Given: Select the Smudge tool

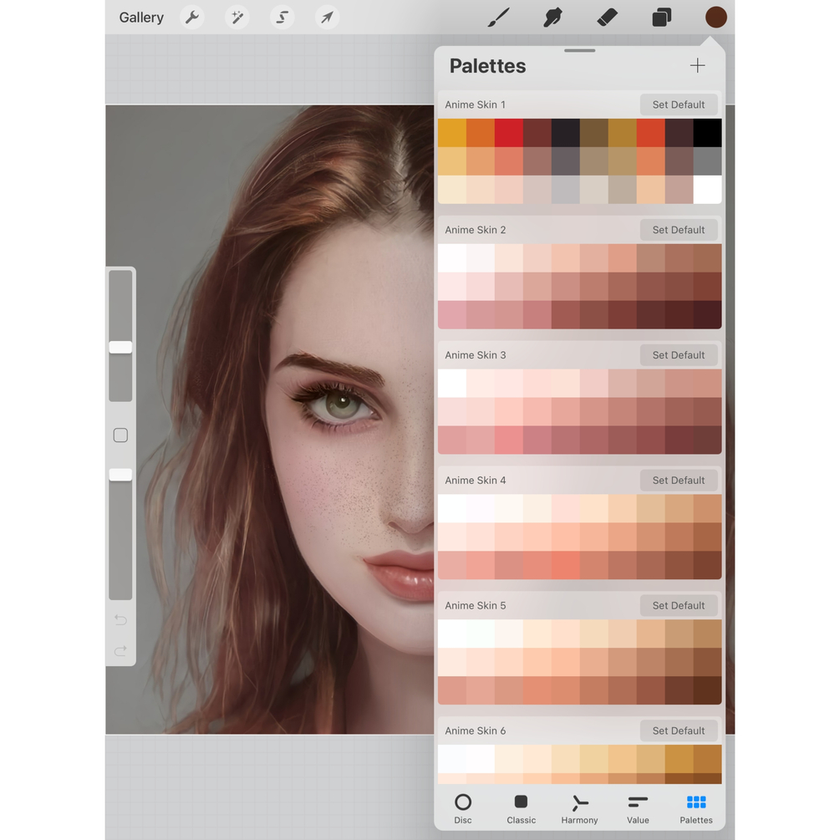Looking at the screenshot, I should point(552,18).
